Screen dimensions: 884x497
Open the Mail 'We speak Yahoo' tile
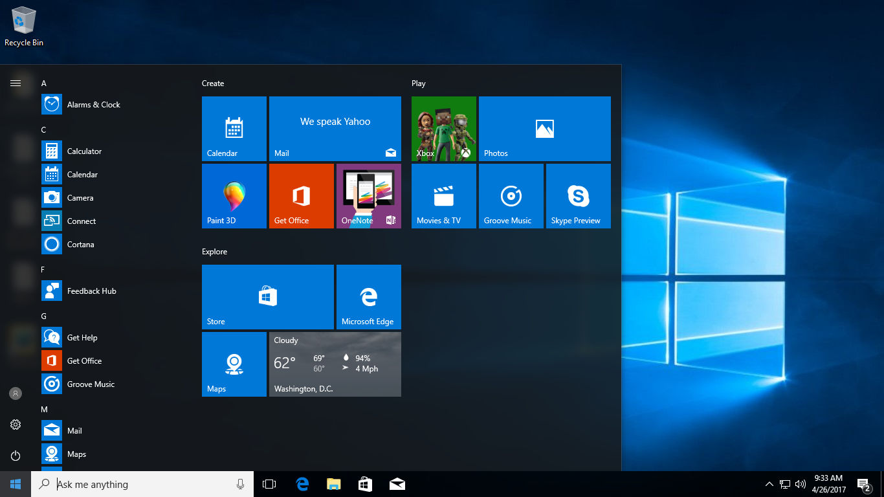pos(335,129)
